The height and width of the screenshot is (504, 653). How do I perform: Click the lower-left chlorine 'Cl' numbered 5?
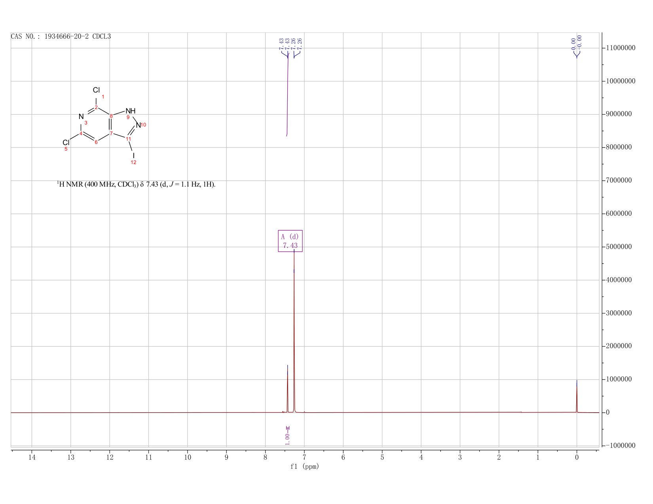(x=66, y=143)
